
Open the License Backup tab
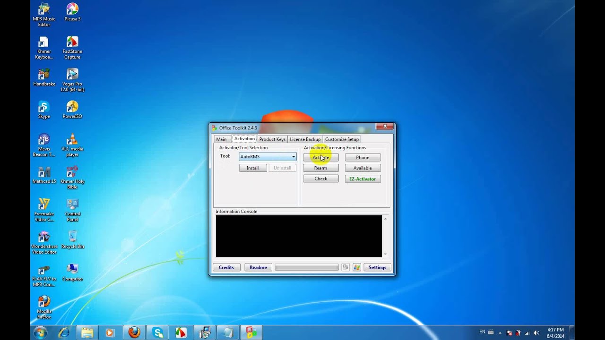point(305,139)
